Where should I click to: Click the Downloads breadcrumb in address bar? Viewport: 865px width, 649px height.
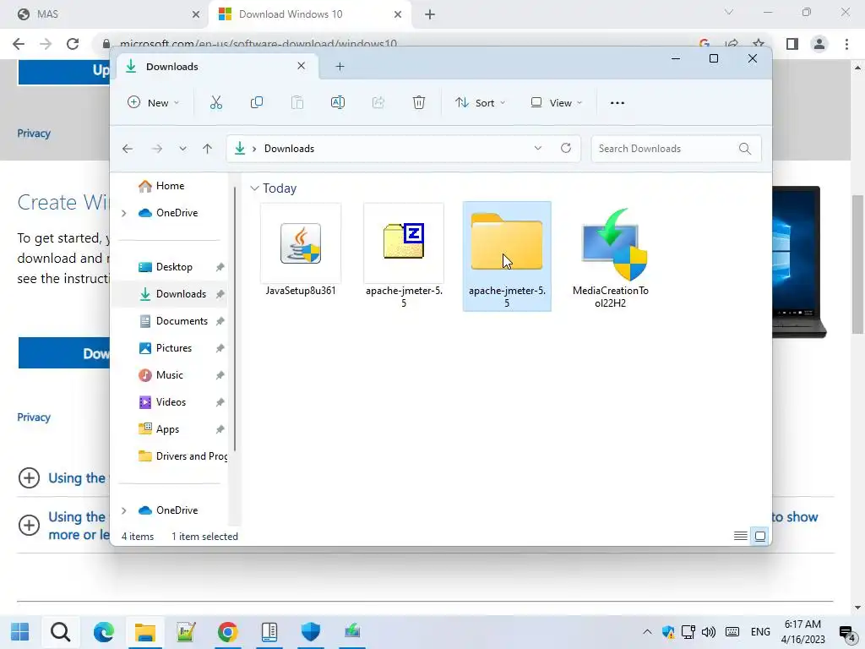click(289, 149)
